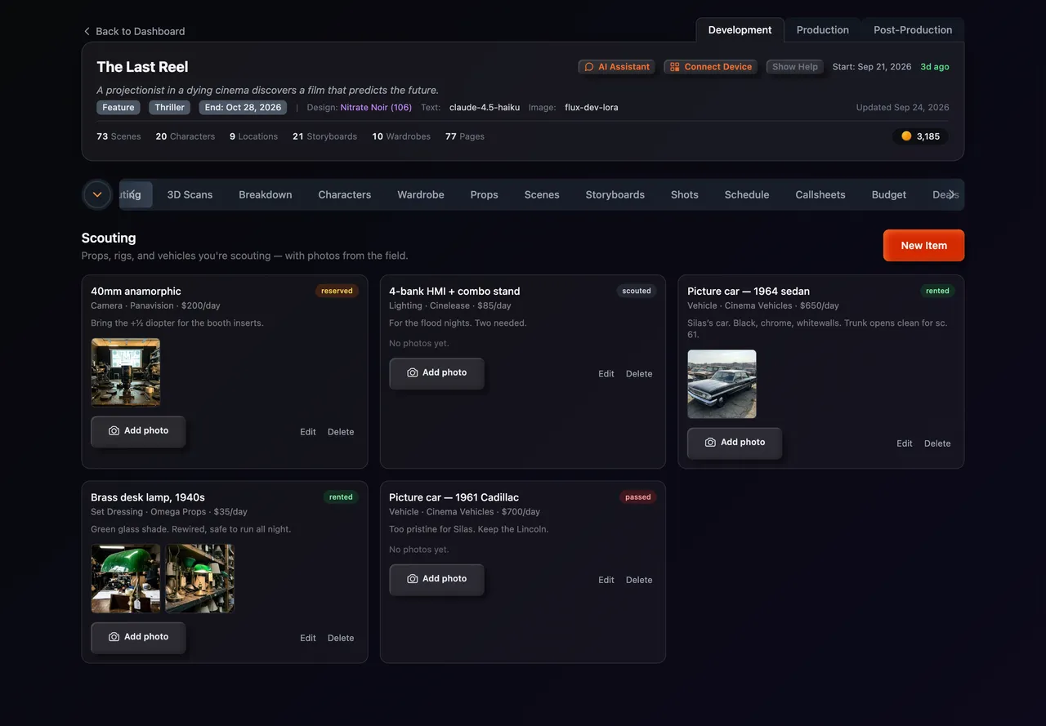Go to the Characters tab
Screen dimensions: 1046x726
click(344, 194)
